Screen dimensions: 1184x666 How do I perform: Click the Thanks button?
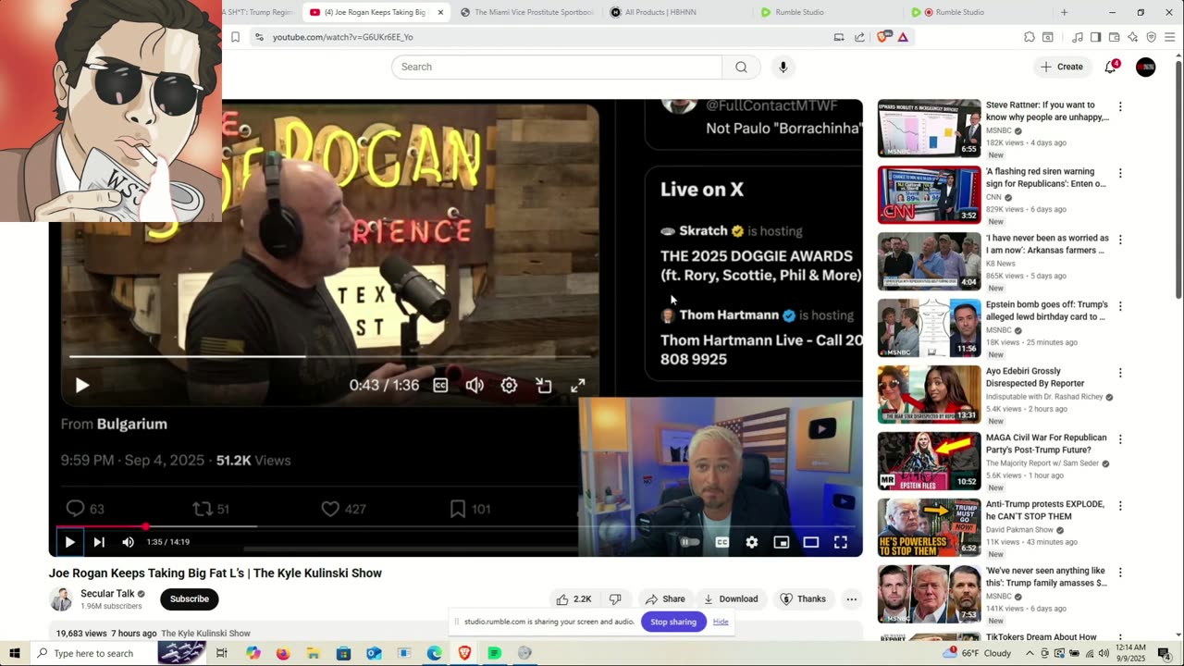(x=803, y=598)
